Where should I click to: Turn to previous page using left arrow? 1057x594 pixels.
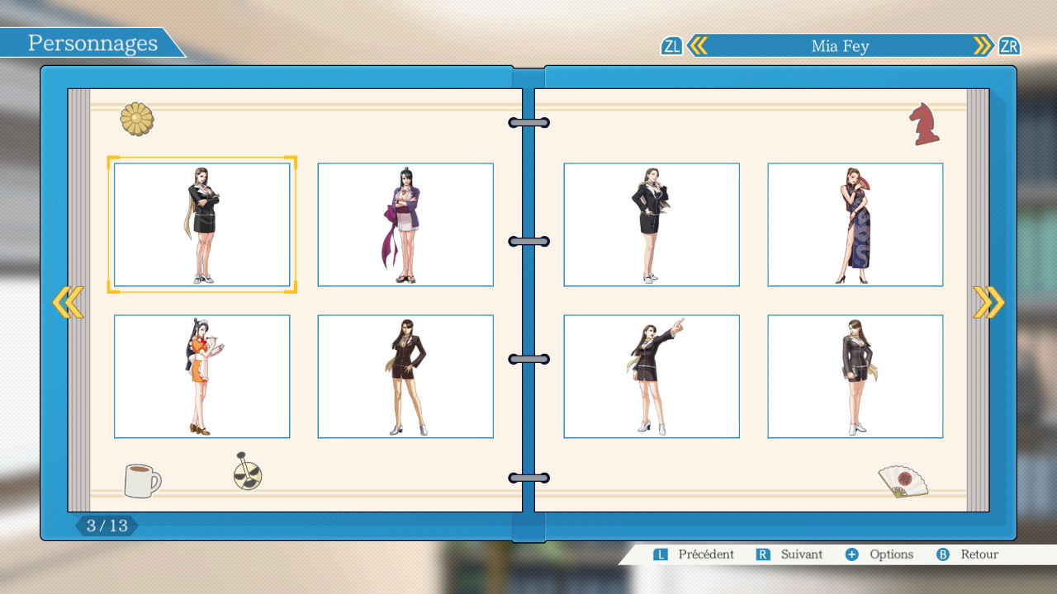68,303
